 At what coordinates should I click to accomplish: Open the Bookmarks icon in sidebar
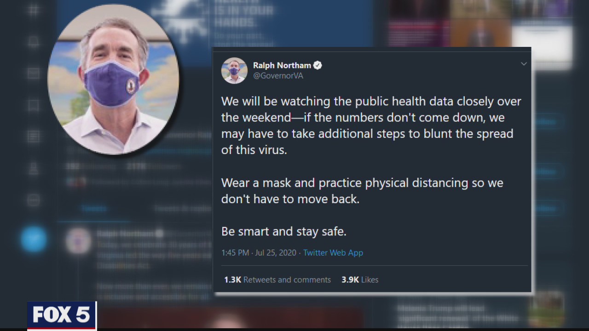pyautogui.click(x=33, y=105)
